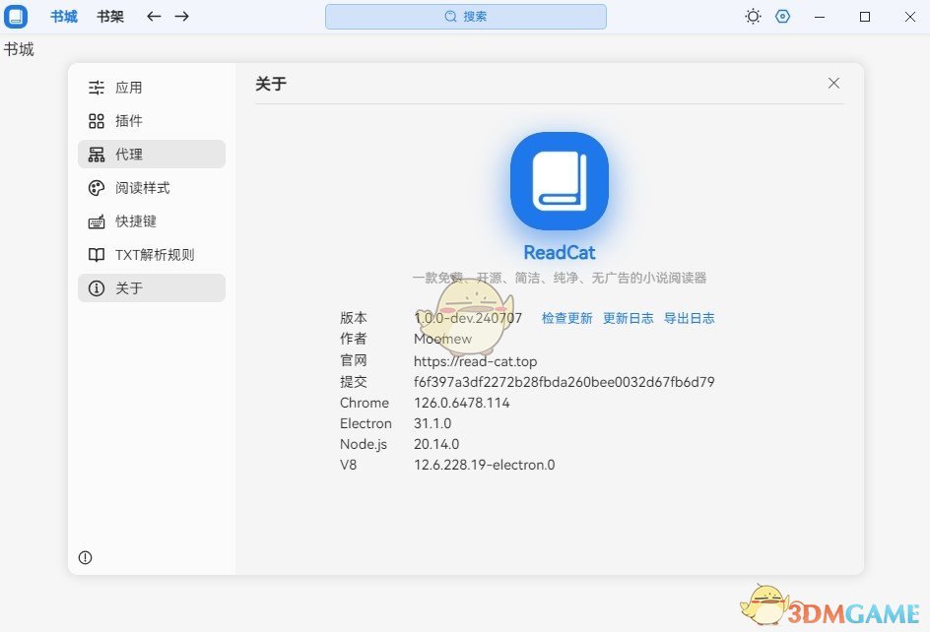Open the 更新日志 changelog link

[x=629, y=318]
